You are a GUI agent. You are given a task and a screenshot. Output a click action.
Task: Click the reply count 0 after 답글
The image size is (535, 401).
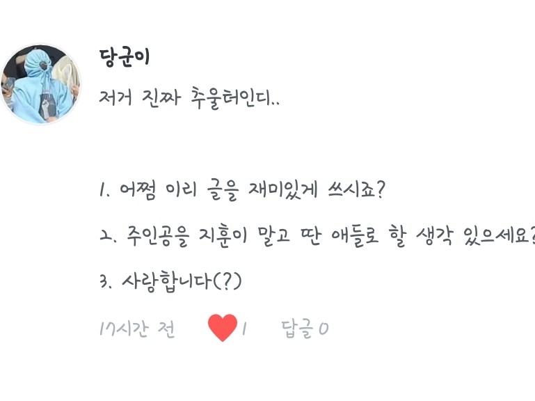point(323,329)
